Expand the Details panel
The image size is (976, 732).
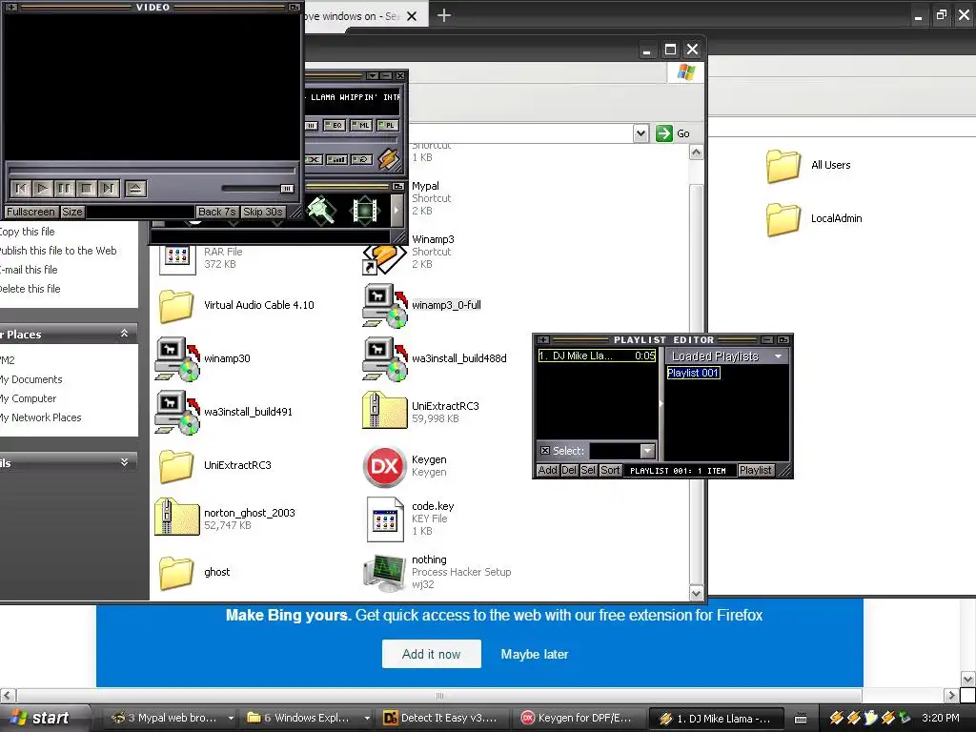pyautogui.click(x=125, y=462)
